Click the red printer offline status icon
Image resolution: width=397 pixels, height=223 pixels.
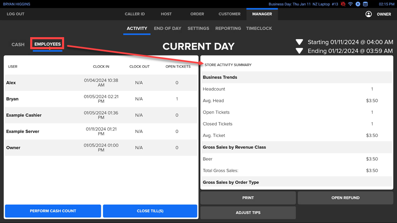(x=343, y=4)
